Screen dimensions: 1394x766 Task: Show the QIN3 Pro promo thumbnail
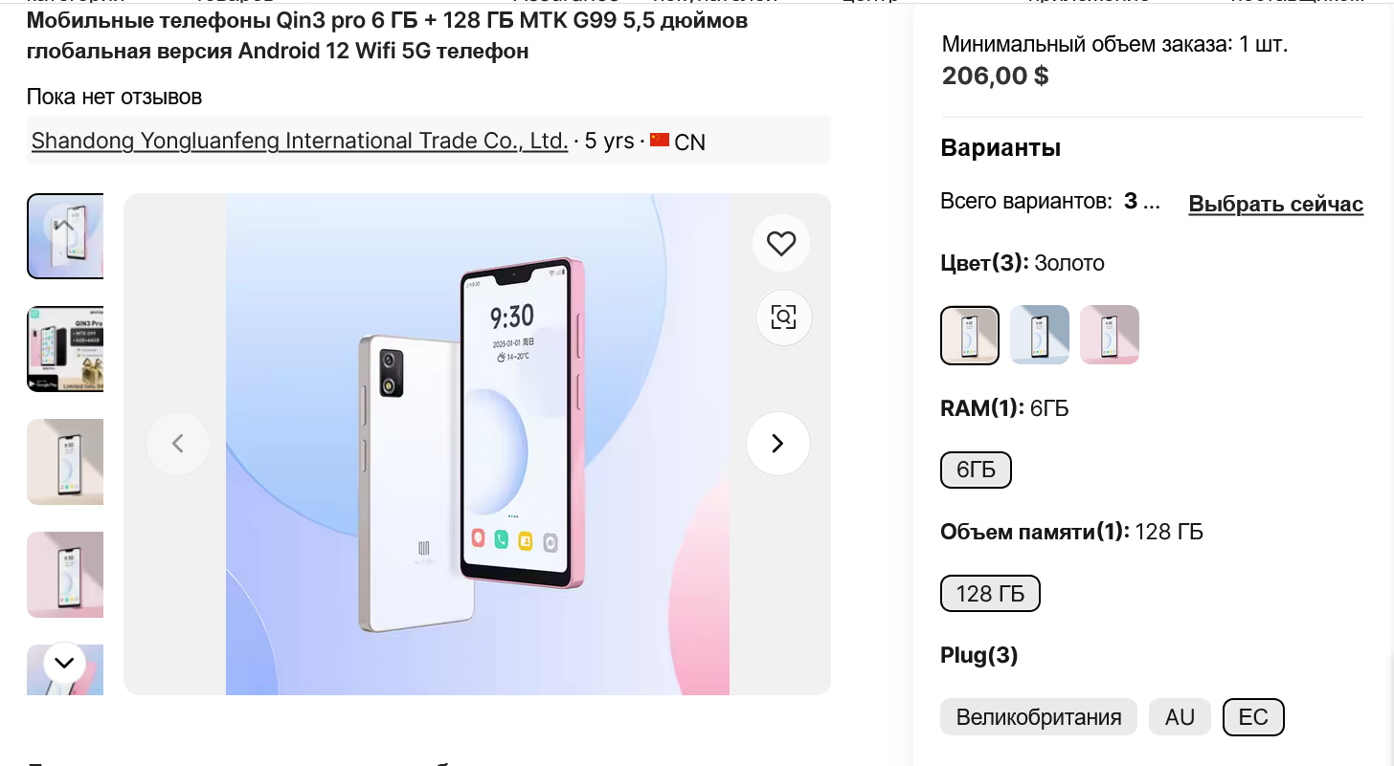click(65, 349)
